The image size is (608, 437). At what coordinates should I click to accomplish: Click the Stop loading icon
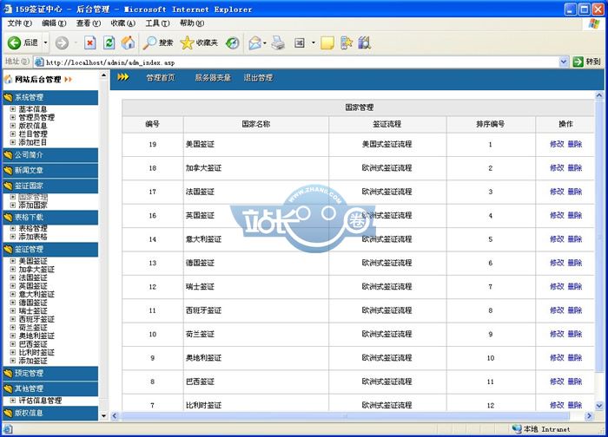pyautogui.click(x=90, y=42)
